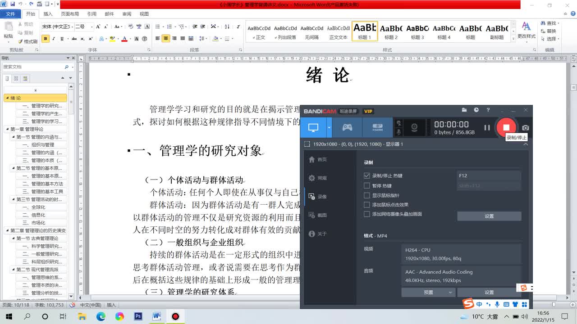Screen dimensions: 577x324
Task: Open Bandicam 常规 general settings section
Action: (x=318, y=178)
